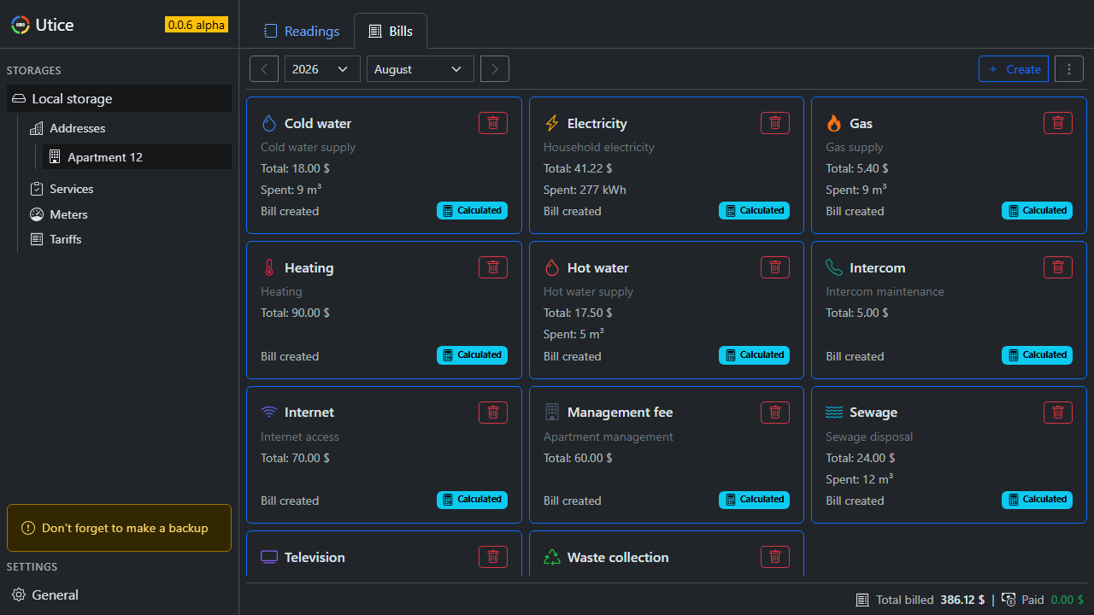Click Sewage Spent 12 m³ text

(x=860, y=479)
